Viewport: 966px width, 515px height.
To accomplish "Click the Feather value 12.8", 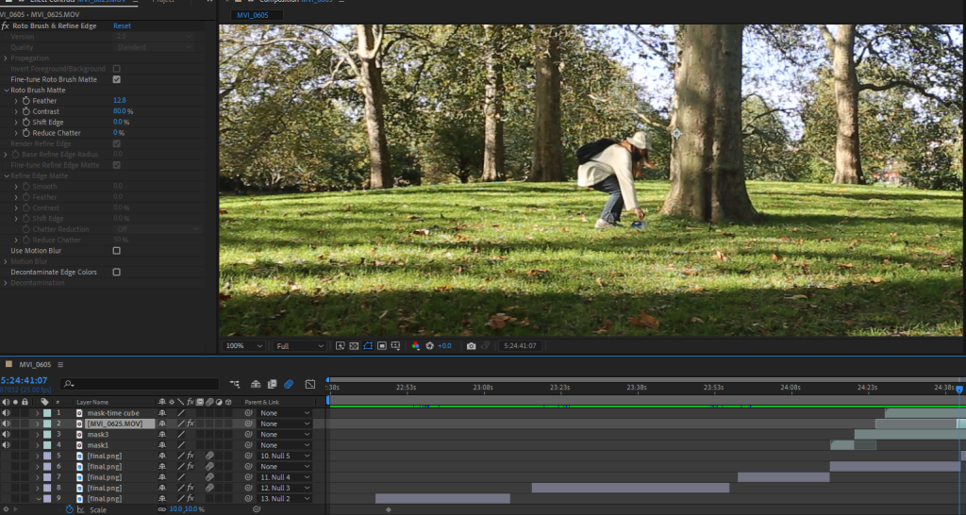I will pos(120,100).
